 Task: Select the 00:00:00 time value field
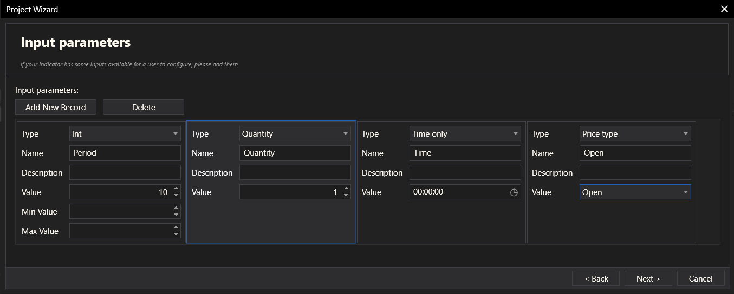tap(458, 192)
